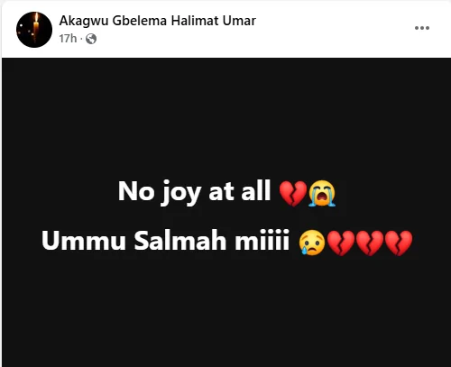Click the first broken heart after the sad face
451x367 pixels.
coord(341,243)
